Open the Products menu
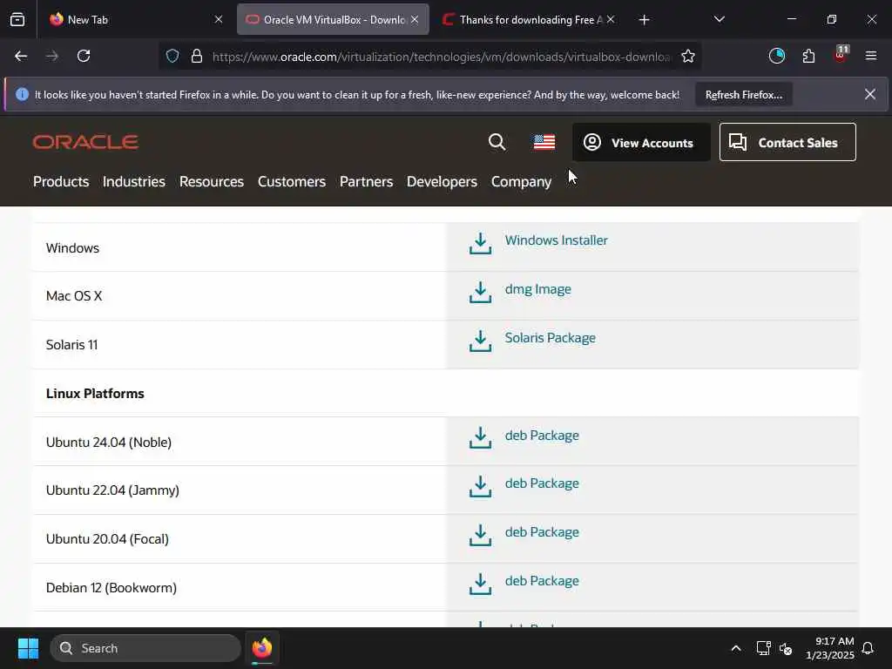 point(61,181)
